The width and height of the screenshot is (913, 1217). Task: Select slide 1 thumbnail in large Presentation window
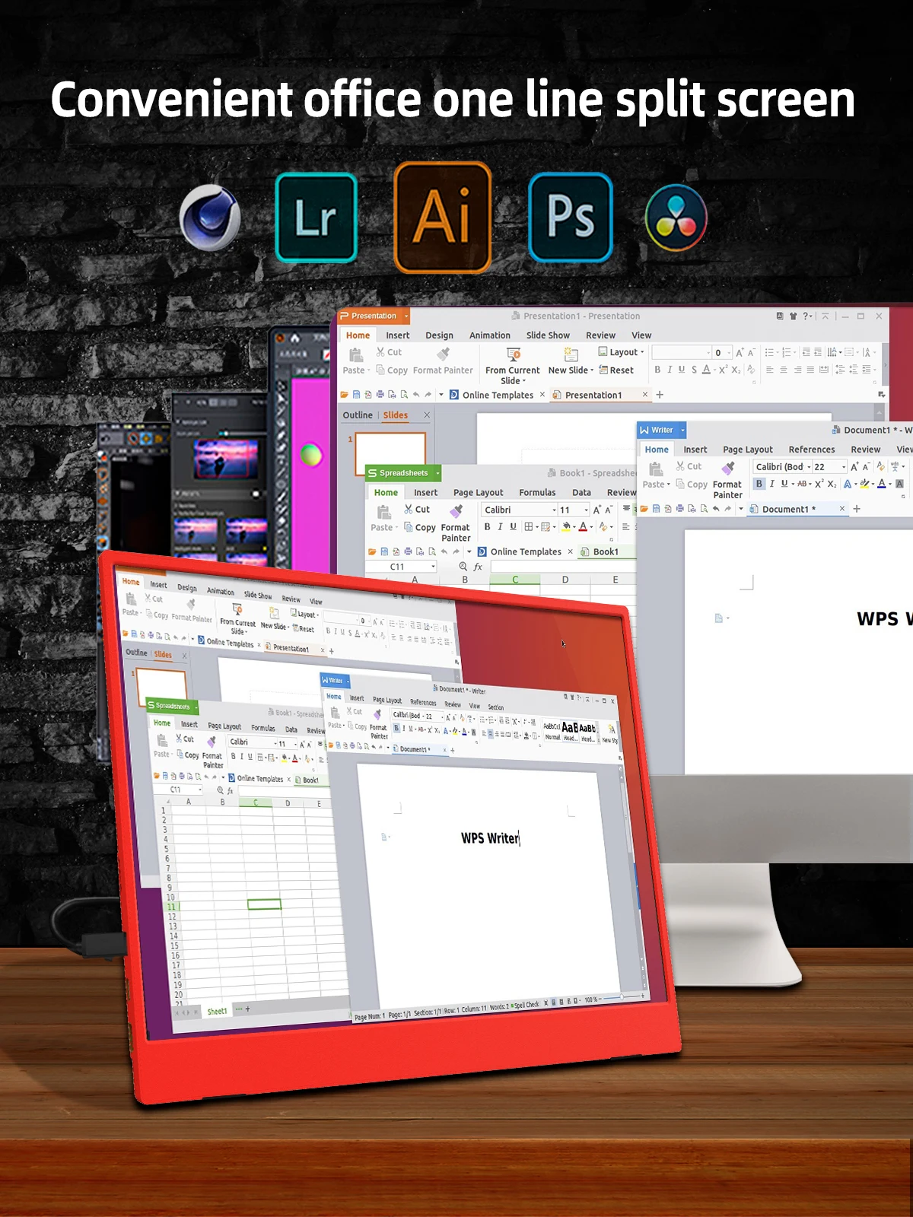tap(390, 447)
